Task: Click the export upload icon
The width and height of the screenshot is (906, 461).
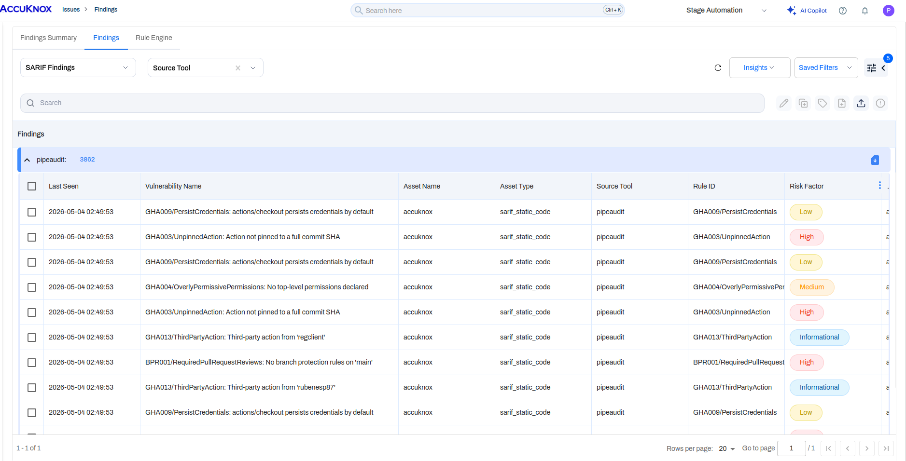Action: pos(861,103)
